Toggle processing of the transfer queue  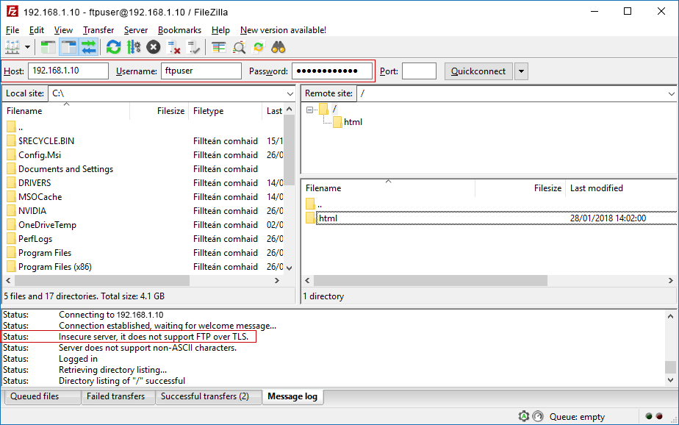[x=134, y=46]
